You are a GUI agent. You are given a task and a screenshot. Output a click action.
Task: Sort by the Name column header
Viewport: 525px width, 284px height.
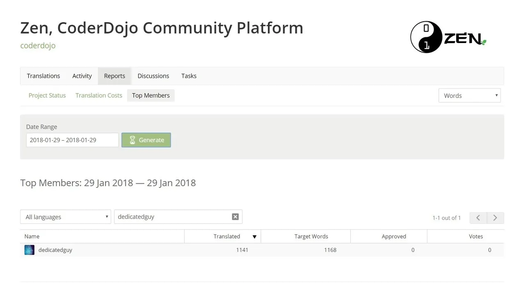(x=102, y=236)
